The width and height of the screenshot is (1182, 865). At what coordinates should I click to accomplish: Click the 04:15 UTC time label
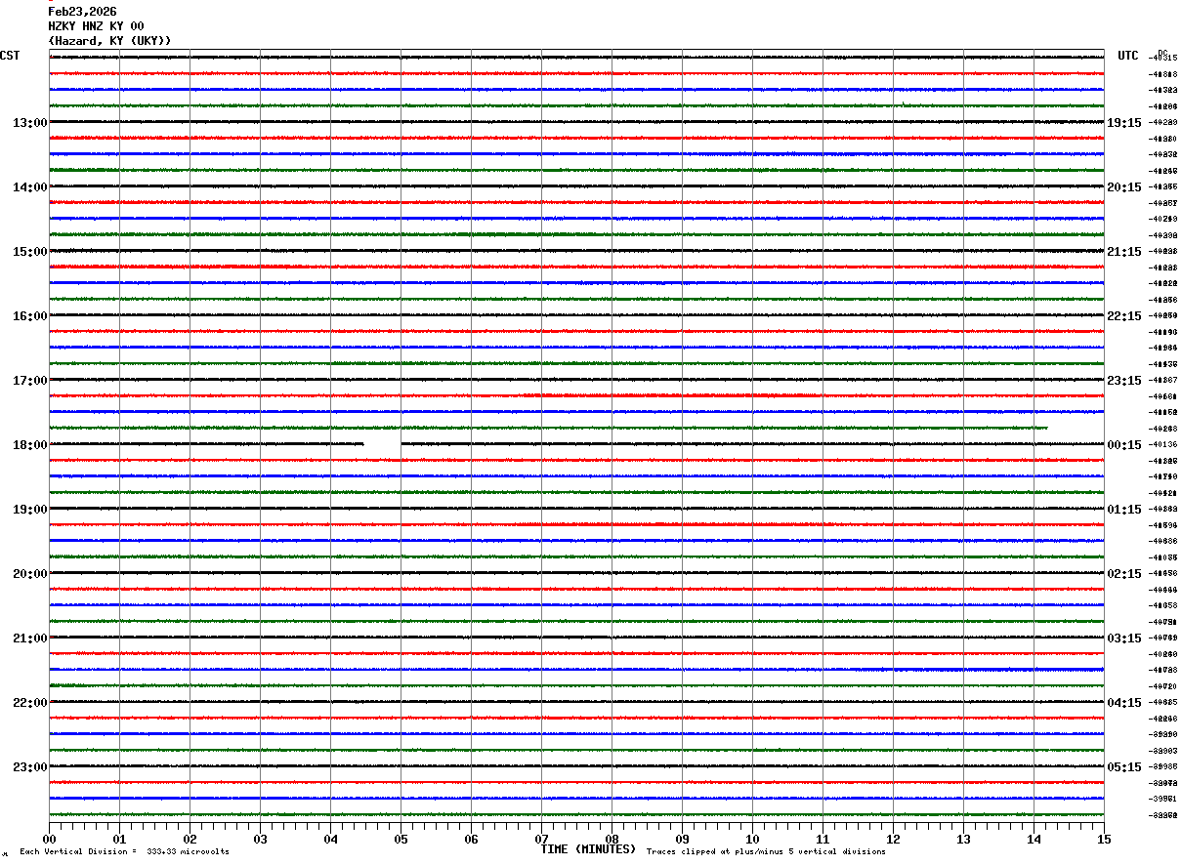pyautogui.click(x=1123, y=703)
